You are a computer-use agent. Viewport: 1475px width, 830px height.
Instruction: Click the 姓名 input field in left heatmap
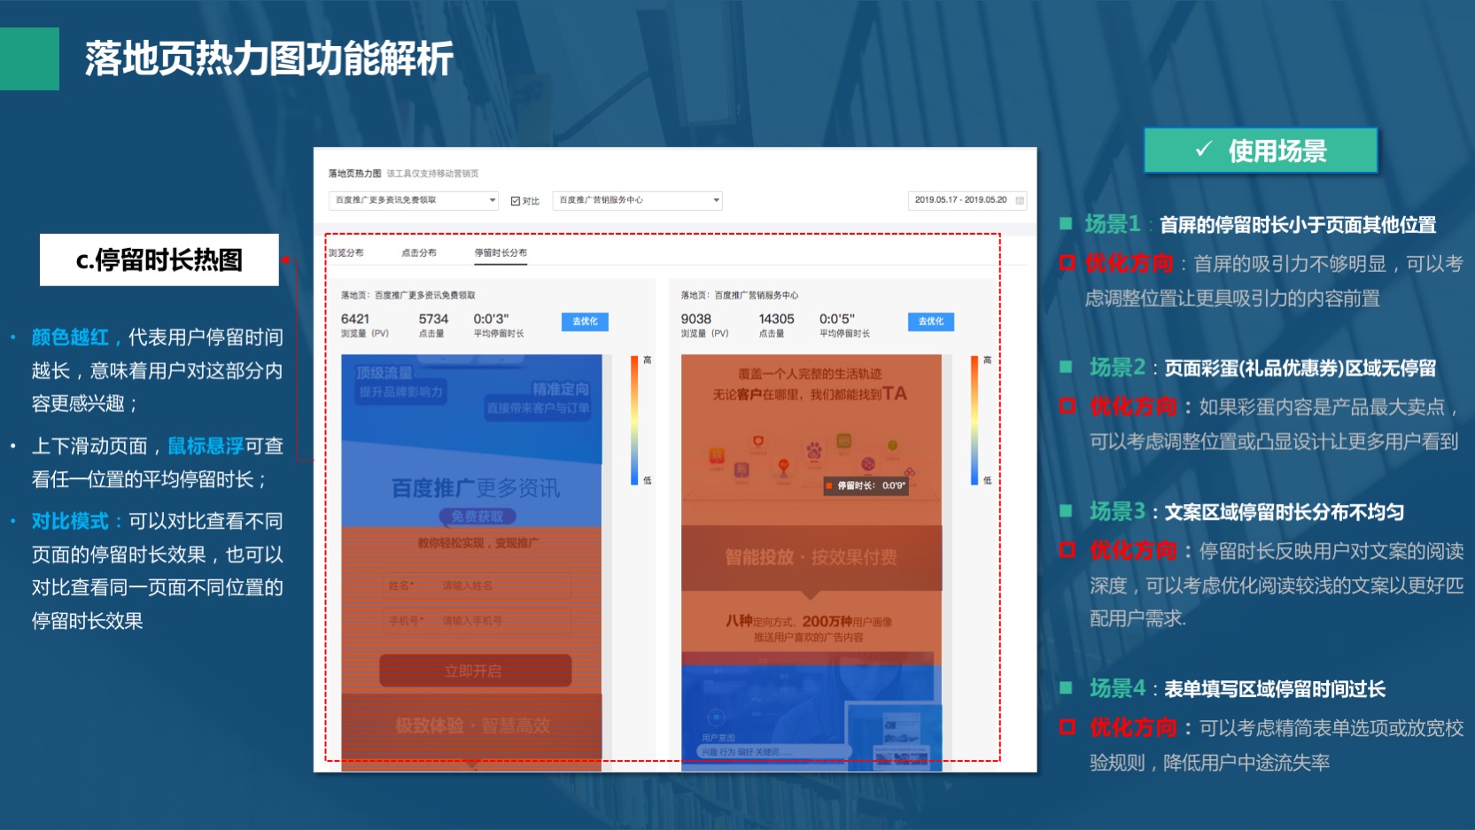[477, 586]
